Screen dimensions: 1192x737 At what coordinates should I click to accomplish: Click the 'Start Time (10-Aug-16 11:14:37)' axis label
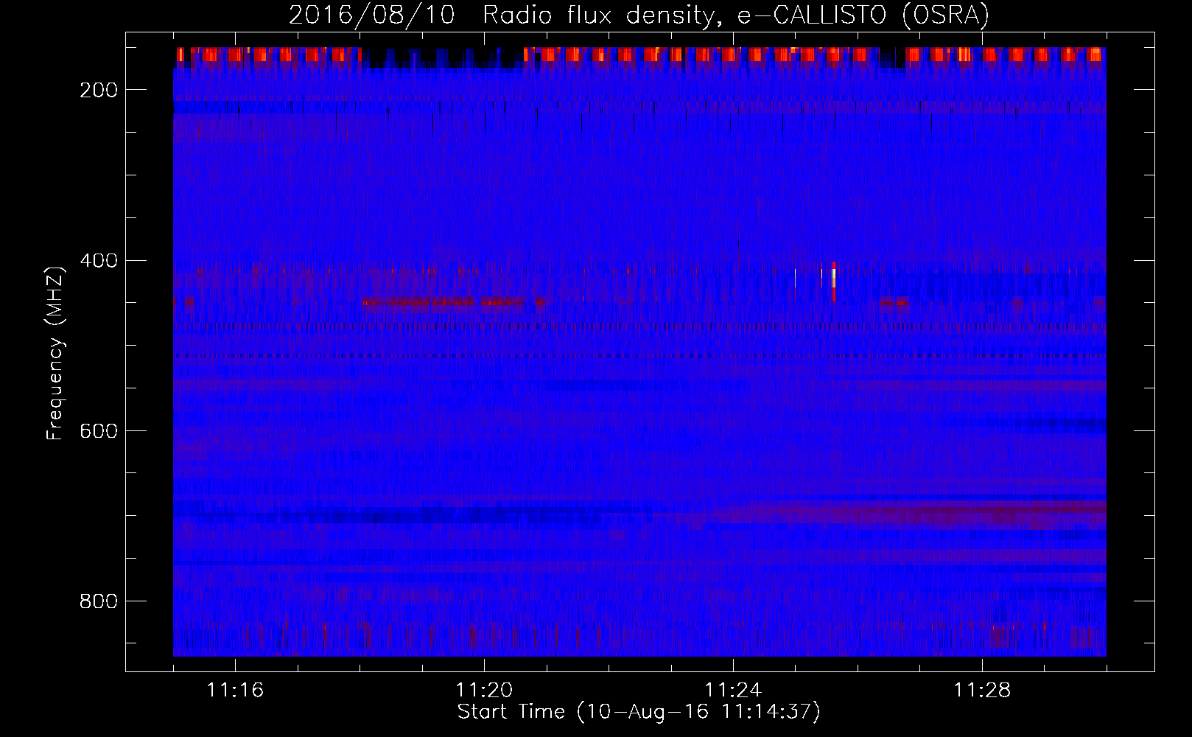pos(639,712)
